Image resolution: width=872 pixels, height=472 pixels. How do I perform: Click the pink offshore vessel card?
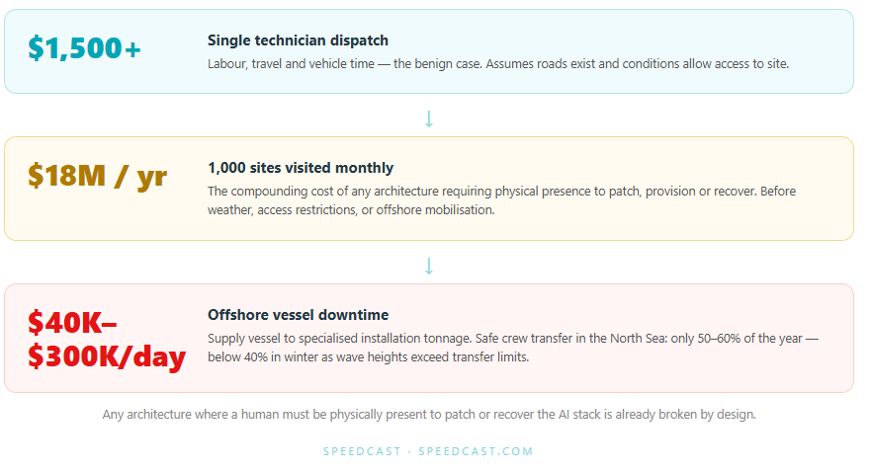click(429, 338)
